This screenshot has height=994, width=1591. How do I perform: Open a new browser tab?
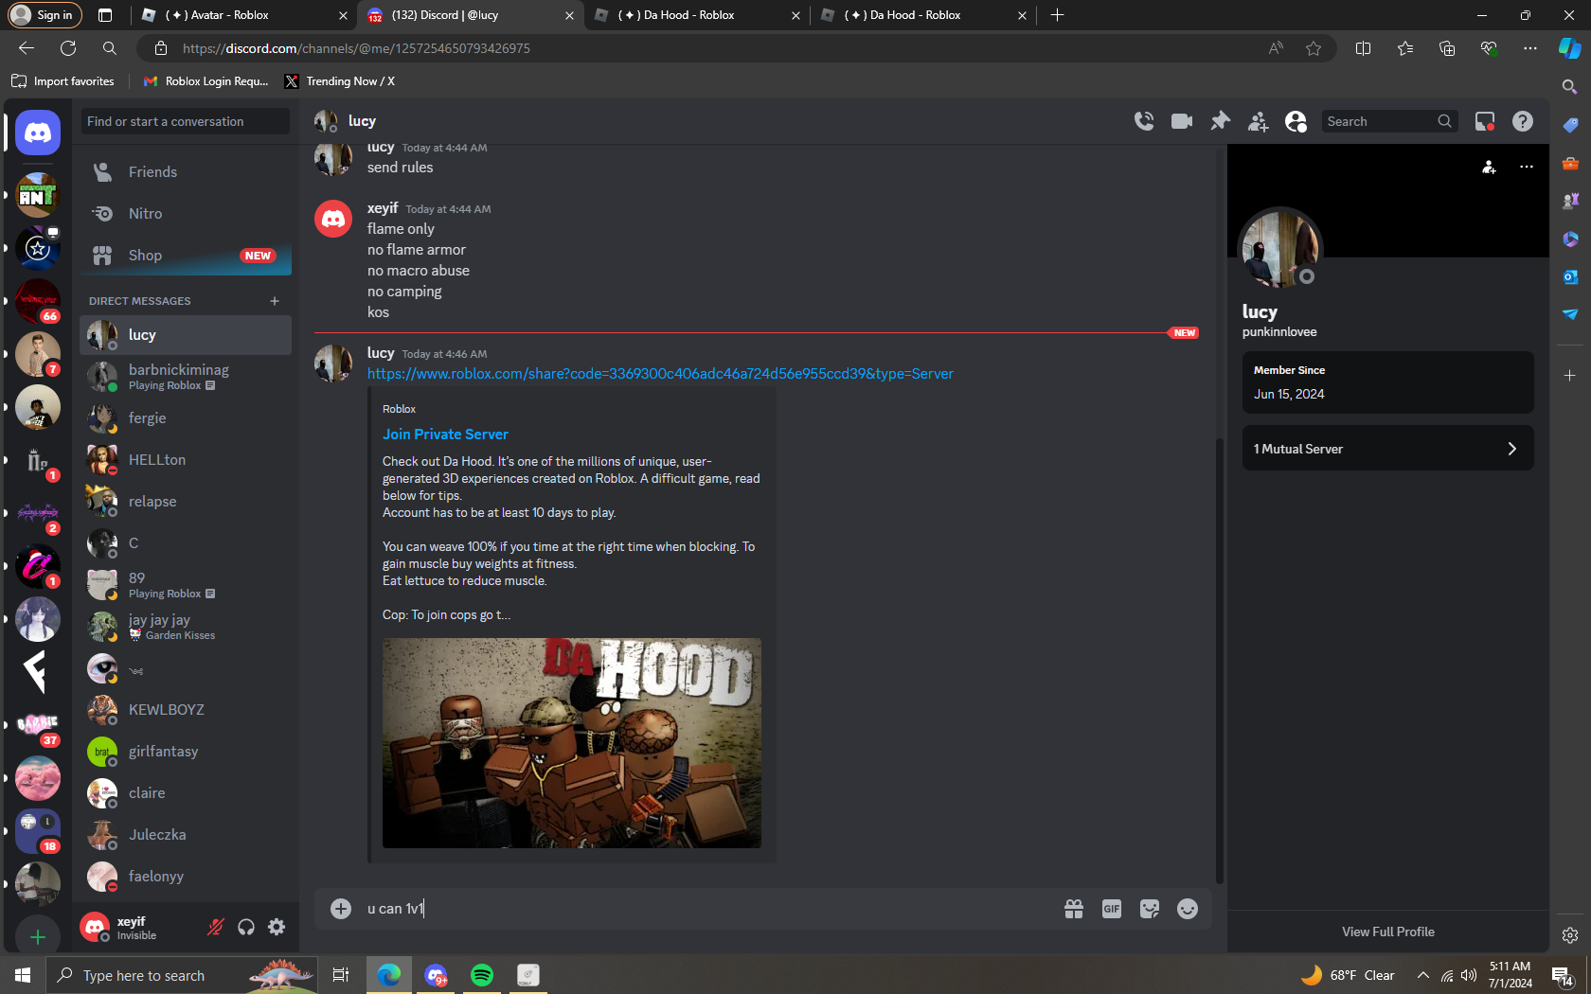point(1057,15)
